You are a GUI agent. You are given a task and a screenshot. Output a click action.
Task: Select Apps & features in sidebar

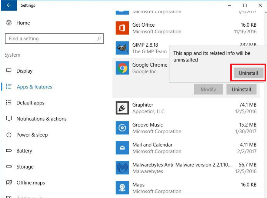click(x=34, y=87)
